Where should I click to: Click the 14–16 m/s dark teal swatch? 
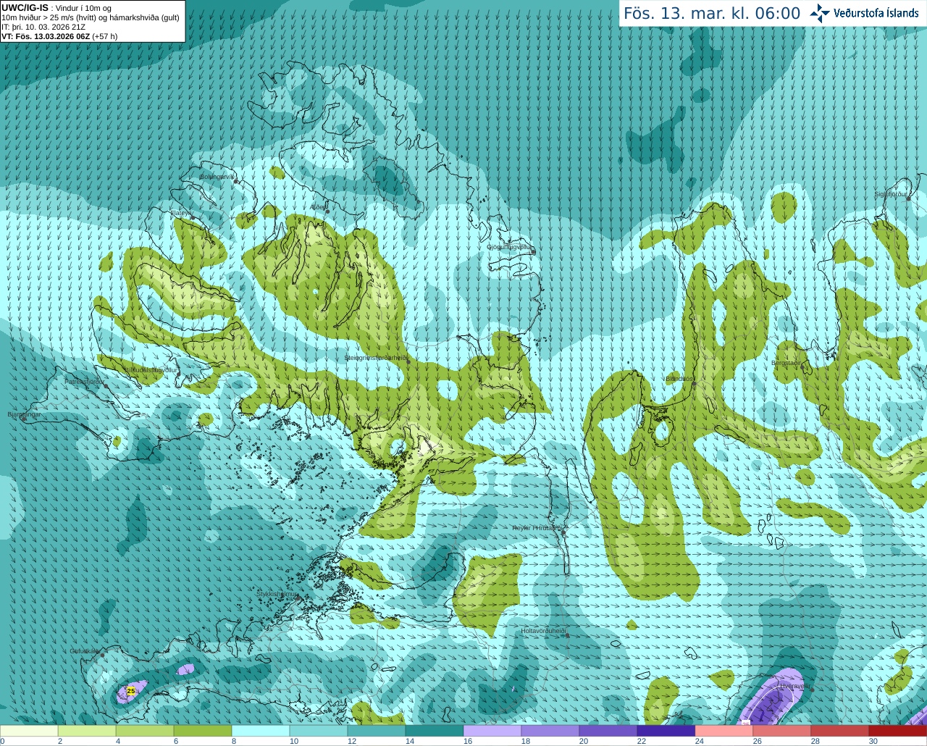click(x=435, y=731)
